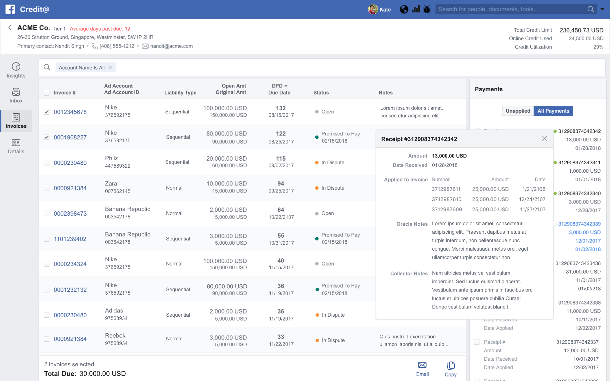Remove the Account Name Is All filter
This screenshot has width=610, height=381.
[x=110, y=67]
